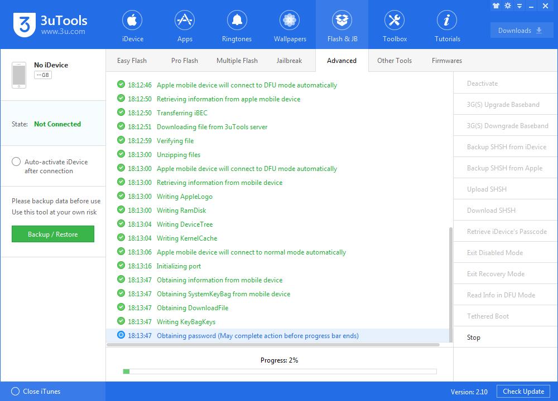Click the shirt skin icon in title bar
The width and height of the screenshot is (558, 401).
pos(496,6)
